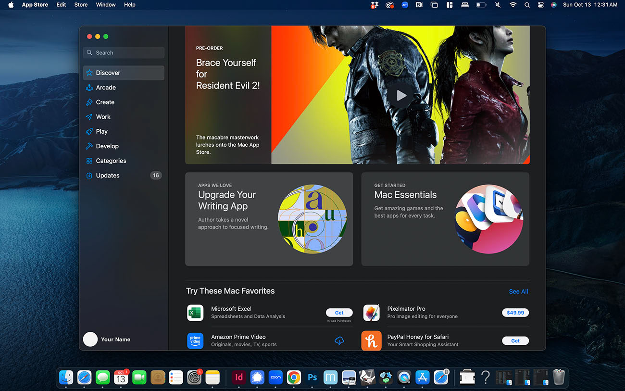Screen dimensions: 625x391
Task: Open the Arcade section in sidebar
Action: click(x=106, y=88)
